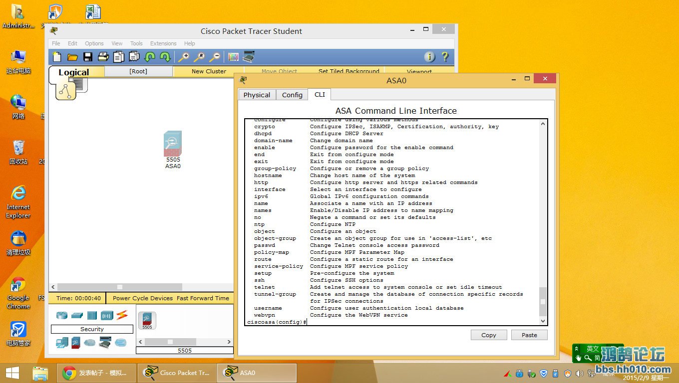679x383 pixels.
Task: Open File Explorer from the taskbar
Action: point(40,373)
